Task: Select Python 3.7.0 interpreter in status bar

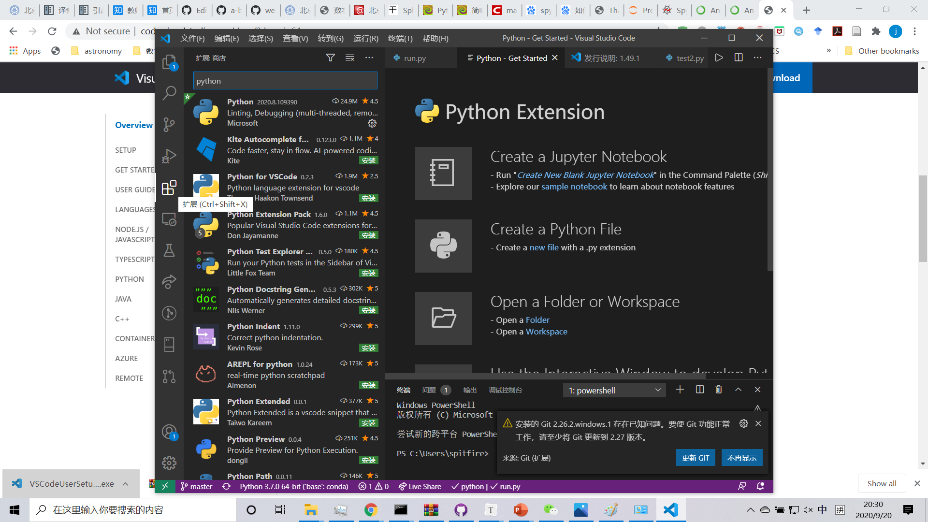Action: 294,487
